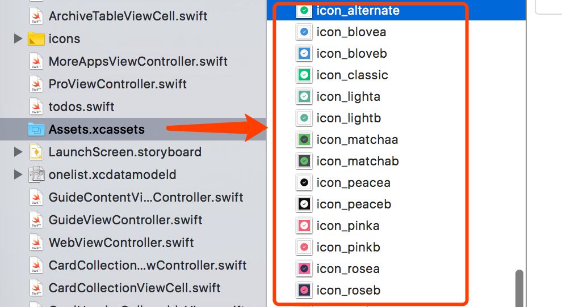Click the yellow icons folder icon
Screen dimensions: 562x307
tap(36, 39)
